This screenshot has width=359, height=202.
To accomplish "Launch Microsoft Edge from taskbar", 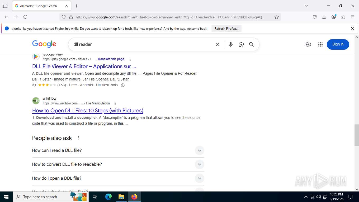I will click(x=108, y=197).
